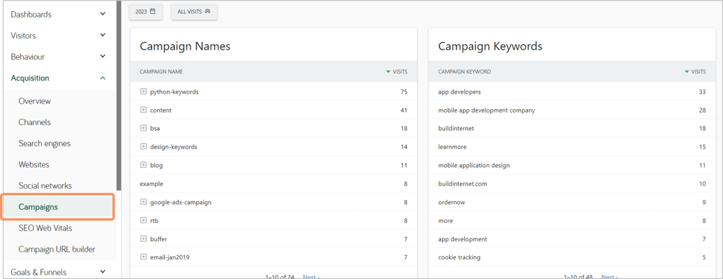Expand the email-jan2019 plus icon
This screenshot has height=279, width=723.
coord(143,257)
